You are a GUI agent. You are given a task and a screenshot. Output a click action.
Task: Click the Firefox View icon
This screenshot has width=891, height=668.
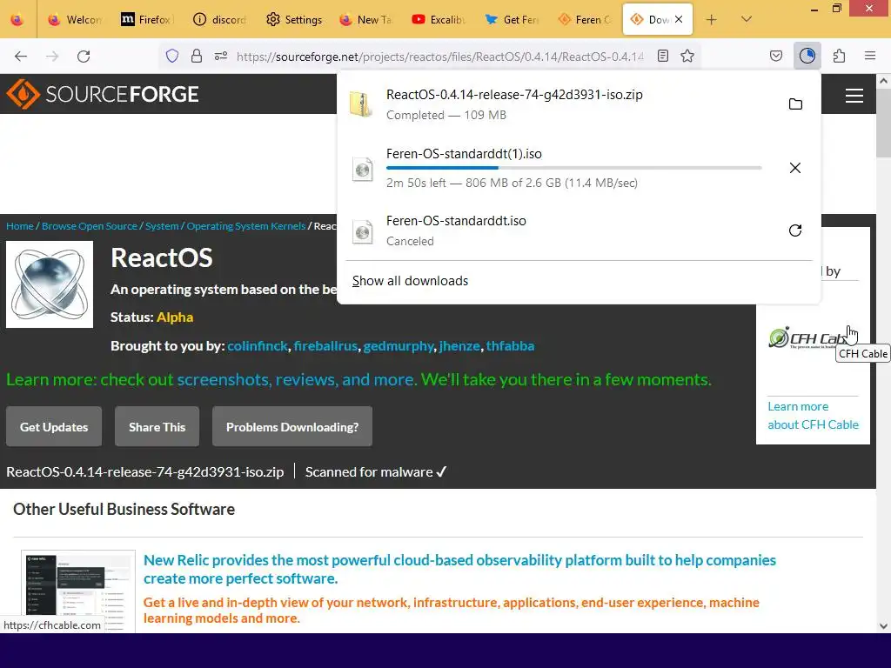(x=17, y=20)
